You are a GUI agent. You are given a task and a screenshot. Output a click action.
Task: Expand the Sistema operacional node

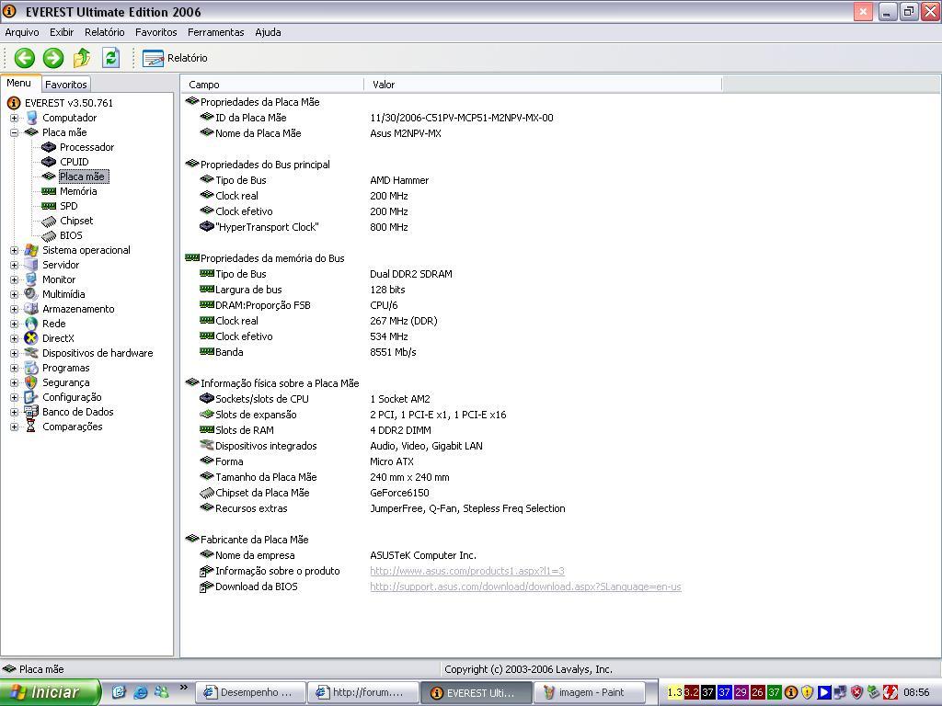click(x=15, y=250)
